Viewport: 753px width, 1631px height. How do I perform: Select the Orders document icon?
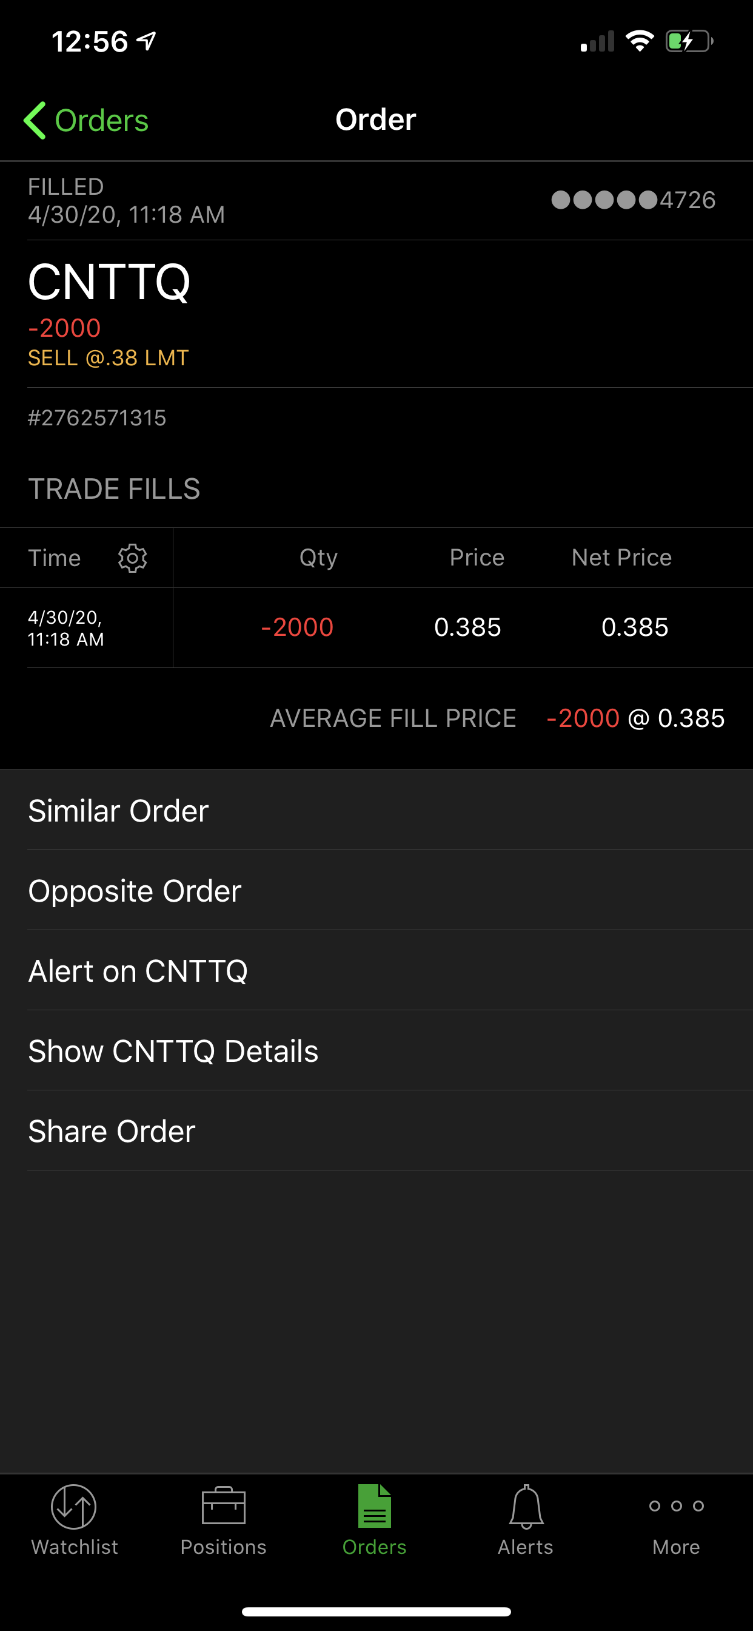click(x=375, y=1506)
